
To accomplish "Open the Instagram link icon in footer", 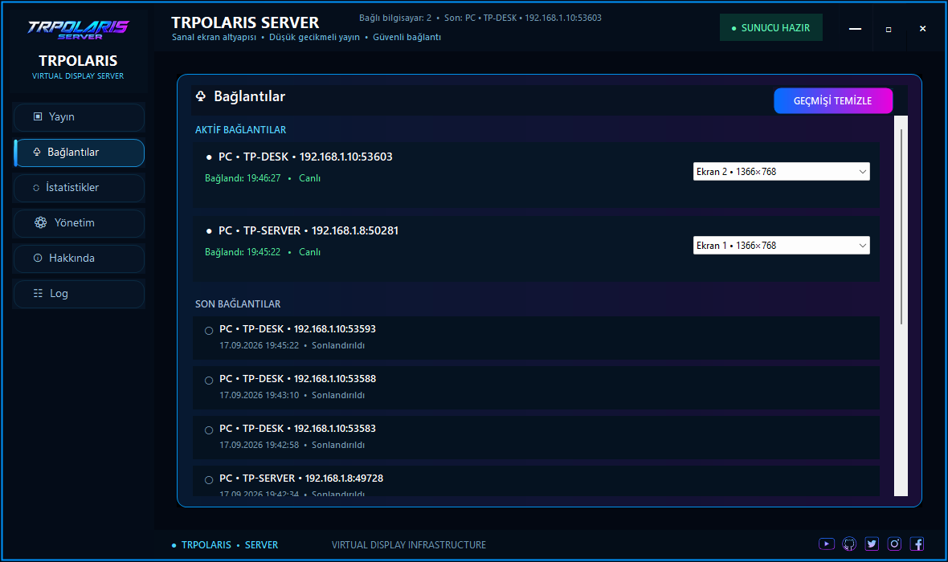I will click(894, 544).
